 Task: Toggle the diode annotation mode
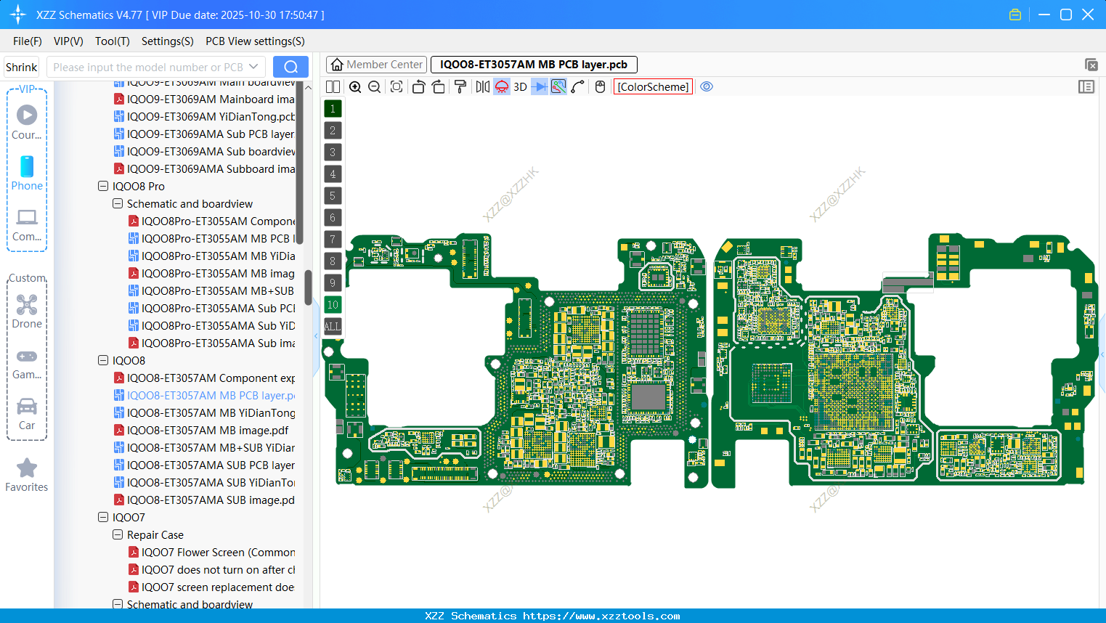(x=538, y=86)
